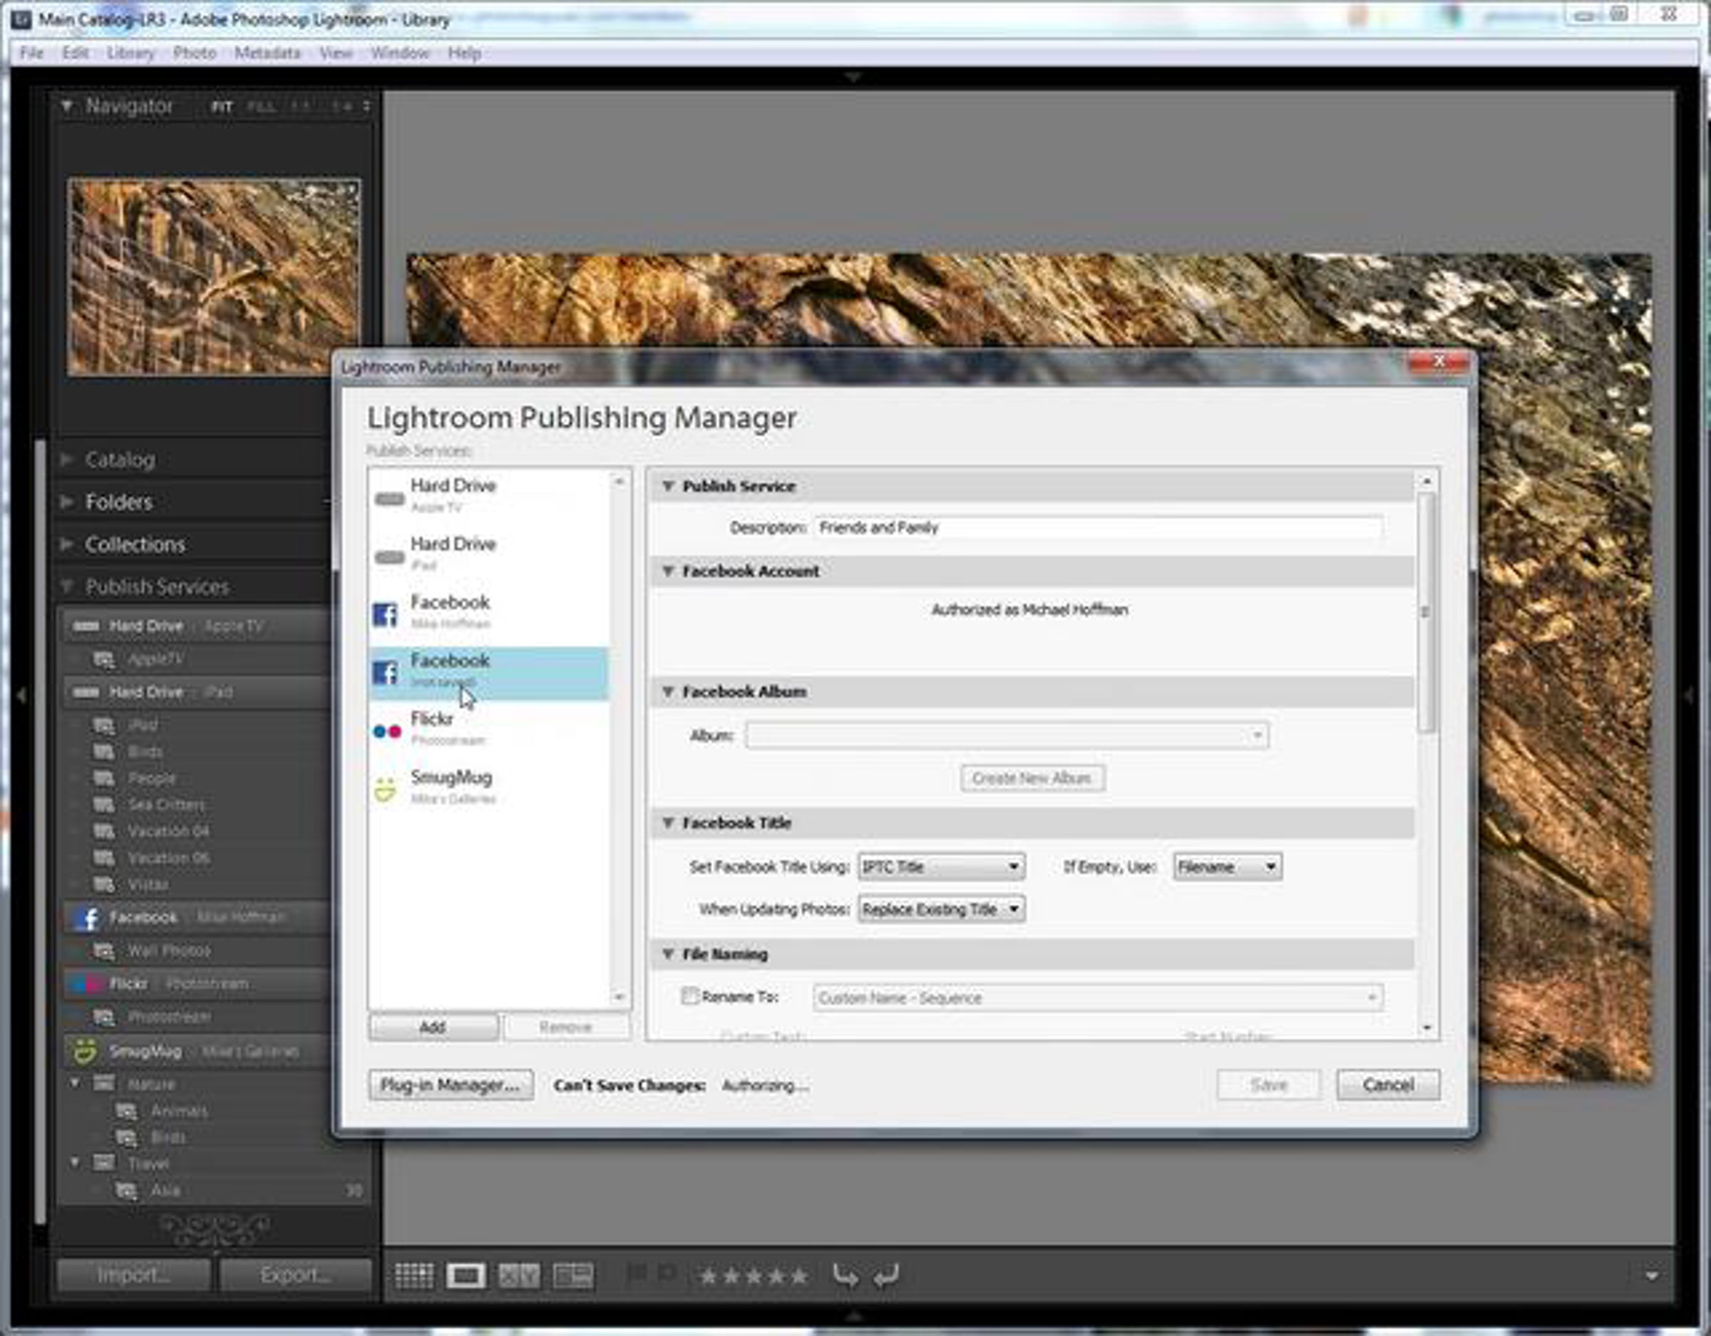Image resolution: width=1711 pixels, height=1336 pixels.
Task: Toggle the bottom filmstrip panel arrow
Action: point(854,1317)
